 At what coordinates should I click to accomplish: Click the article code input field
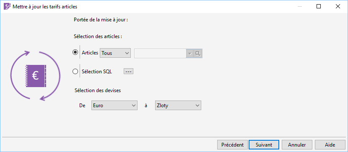click(160, 54)
